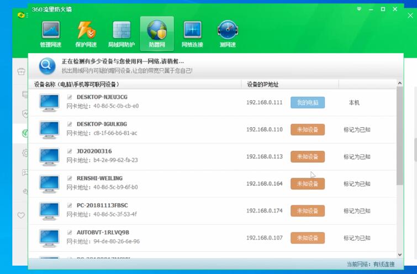Click monitor icon for DESKTOP-IGULK8G
Image resolution: width=417 pixels, height=274 pixels.
pos(49,130)
